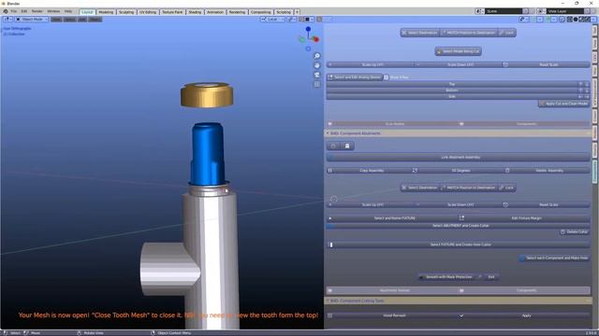This screenshot has height=336, width=599.
Task: Click Scale Up above Select and Edit Moving Sleeve
Action: 371,64
